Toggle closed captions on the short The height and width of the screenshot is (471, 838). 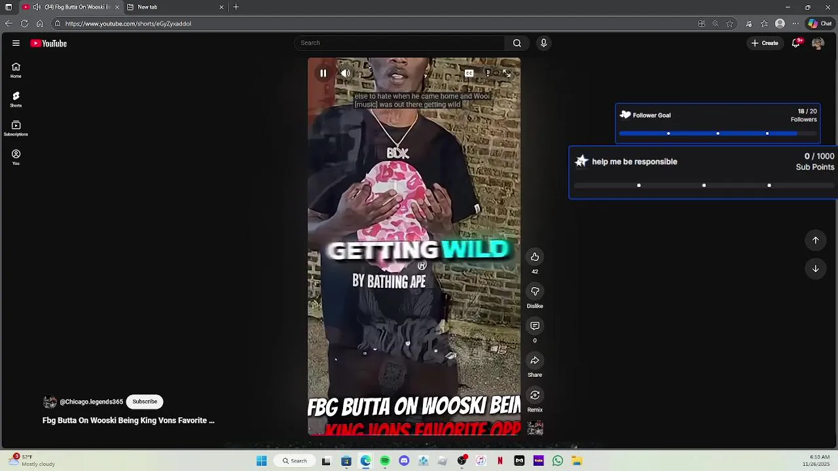coord(469,73)
